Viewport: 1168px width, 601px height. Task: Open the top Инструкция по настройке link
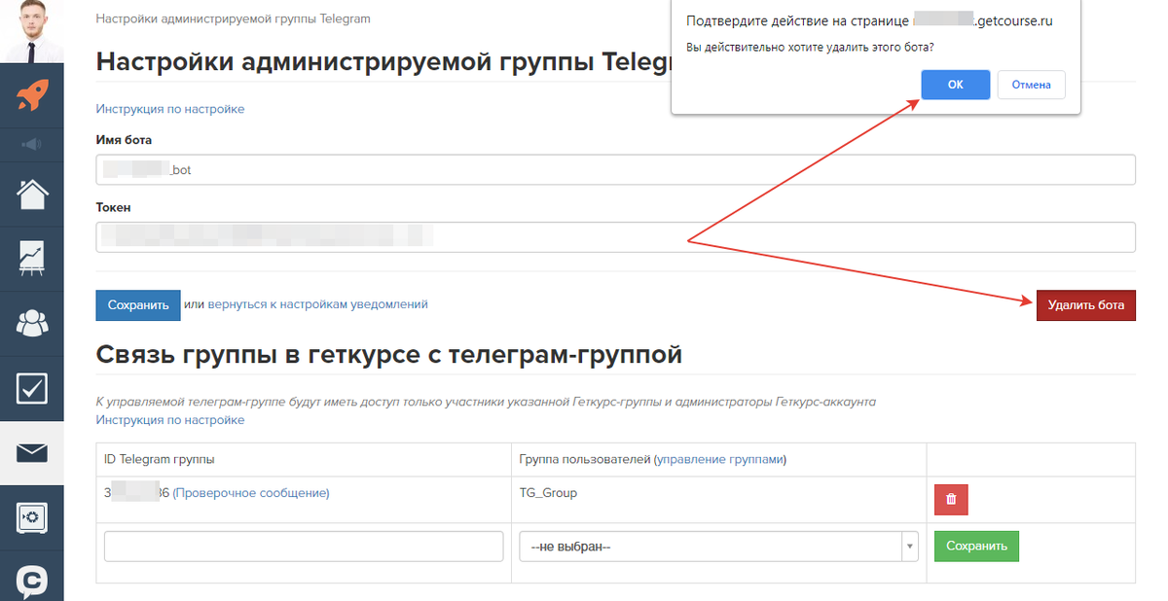pyautogui.click(x=170, y=109)
